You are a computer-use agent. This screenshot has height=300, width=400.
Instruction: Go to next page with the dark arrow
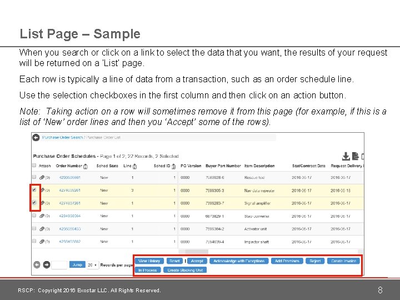click(x=47, y=265)
